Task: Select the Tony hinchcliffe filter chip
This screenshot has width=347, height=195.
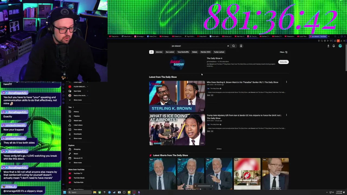Action: (183, 52)
